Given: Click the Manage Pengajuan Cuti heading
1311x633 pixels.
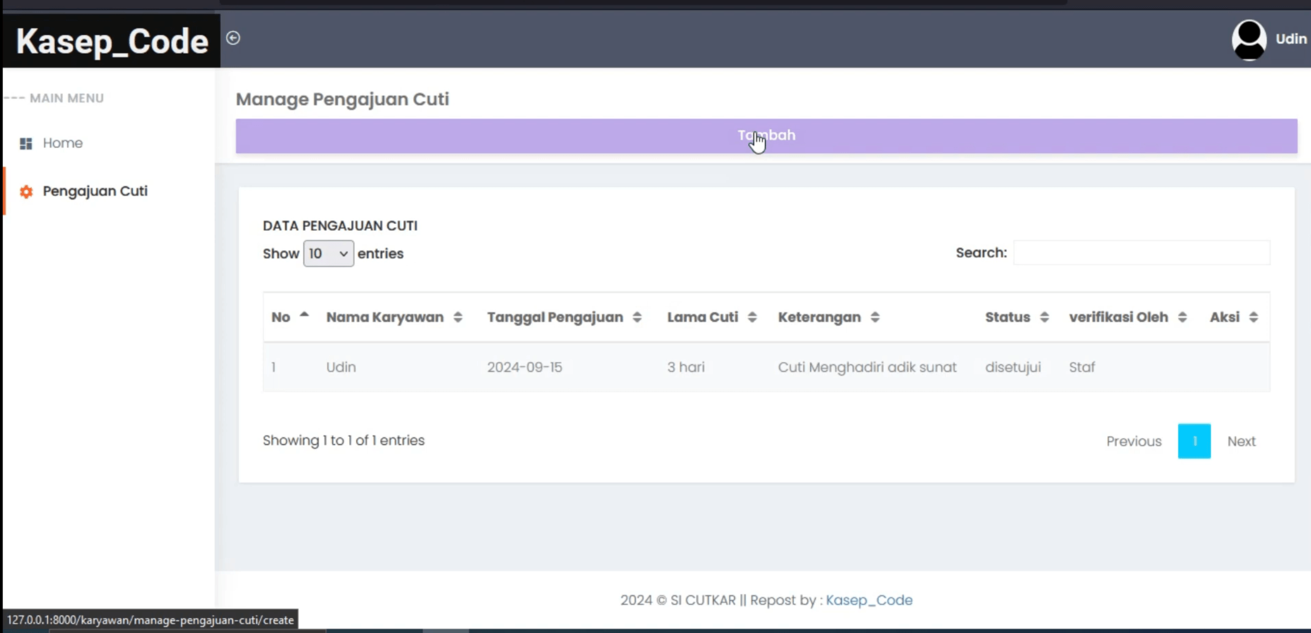Looking at the screenshot, I should [x=342, y=99].
